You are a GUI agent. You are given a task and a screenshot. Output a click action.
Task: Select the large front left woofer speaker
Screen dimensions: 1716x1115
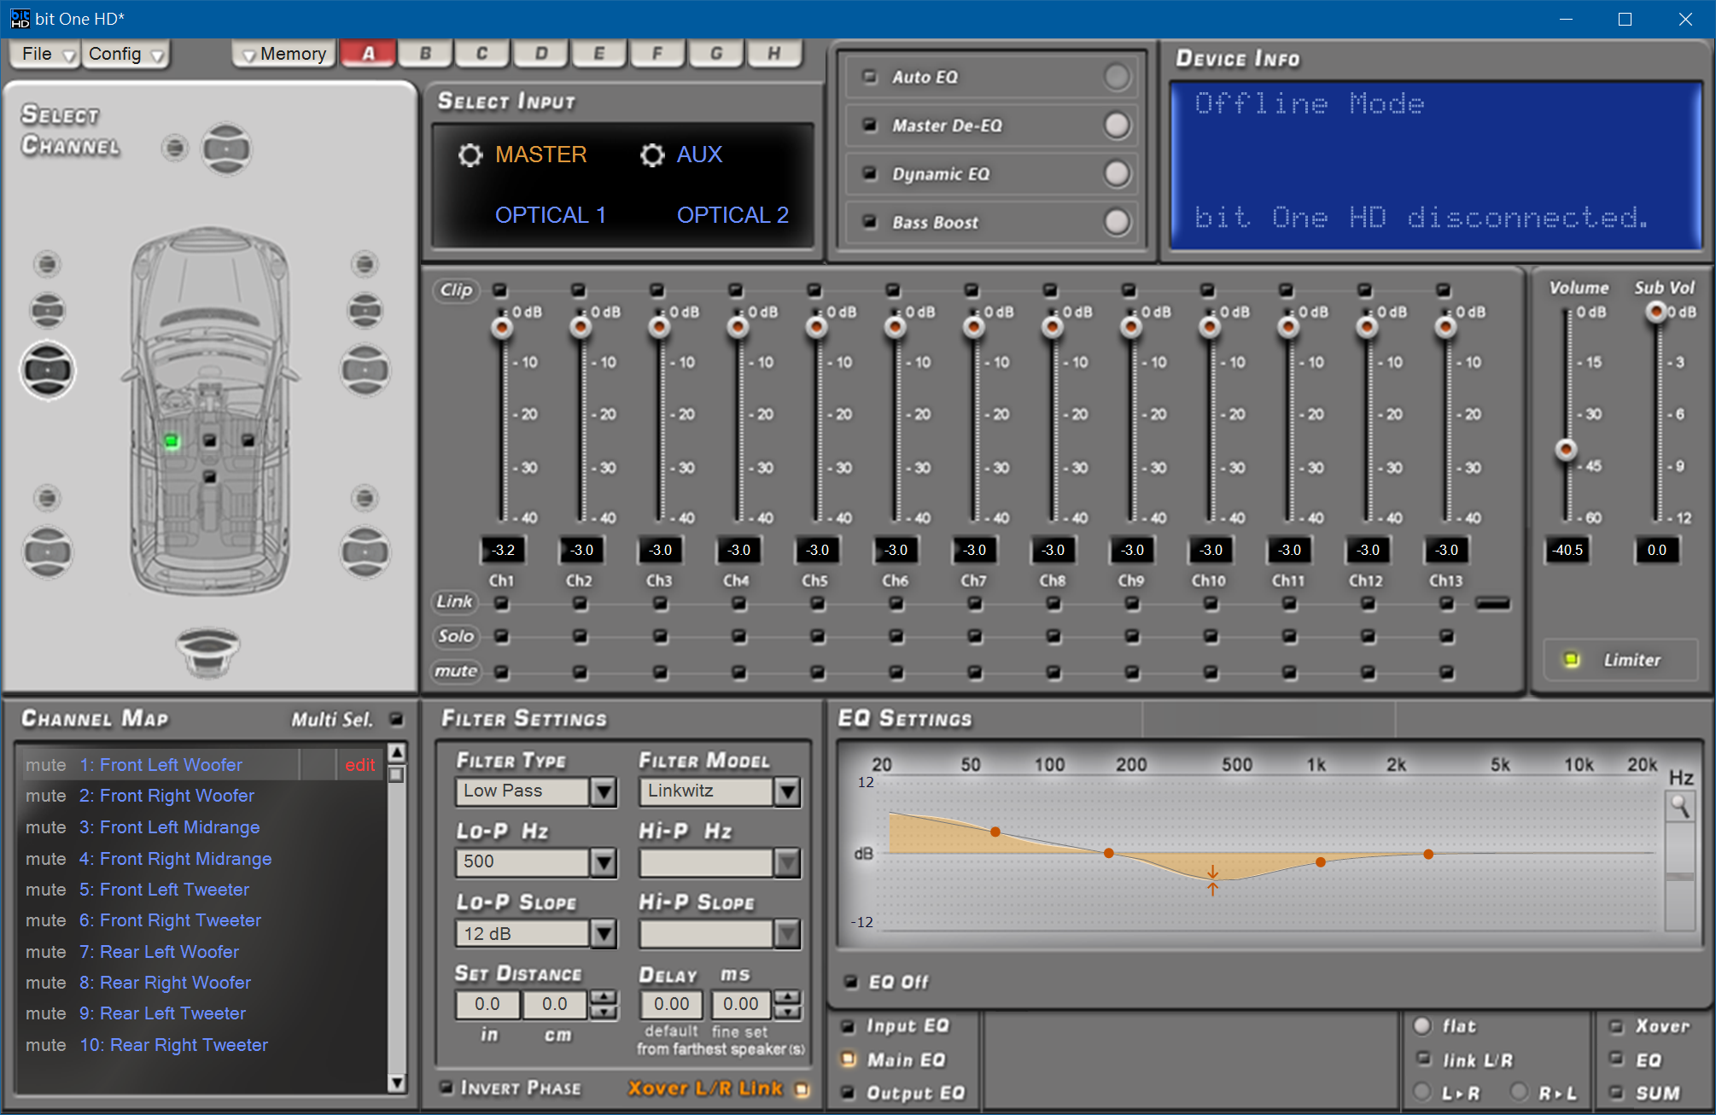coord(48,370)
